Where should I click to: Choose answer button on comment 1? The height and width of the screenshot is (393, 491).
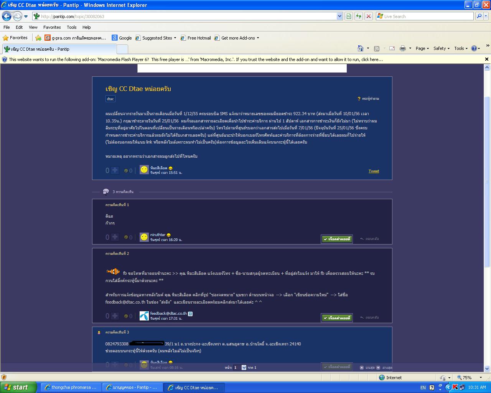point(337,239)
